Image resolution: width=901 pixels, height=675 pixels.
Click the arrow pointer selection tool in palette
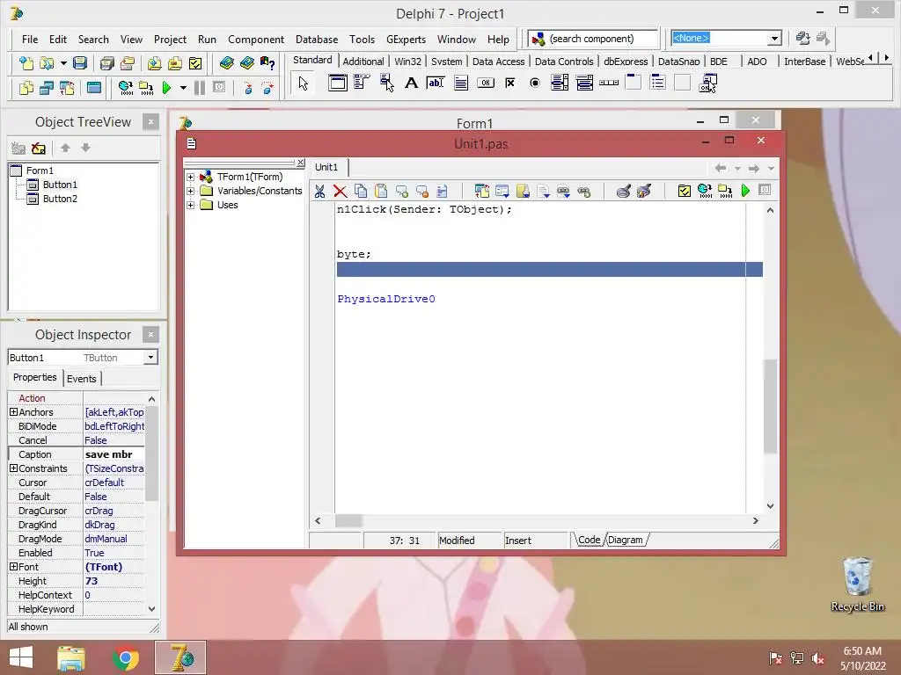(x=304, y=83)
